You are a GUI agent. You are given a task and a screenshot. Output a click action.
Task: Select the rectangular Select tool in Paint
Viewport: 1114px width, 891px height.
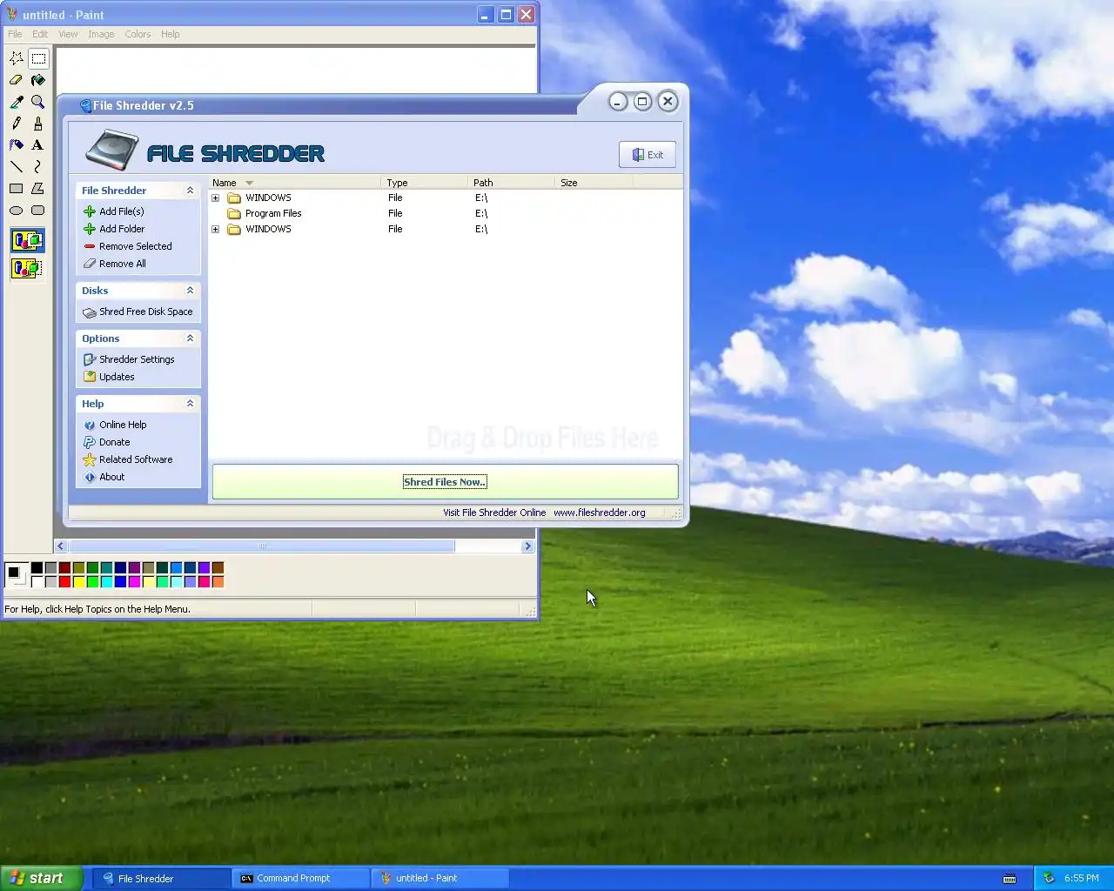click(38, 58)
